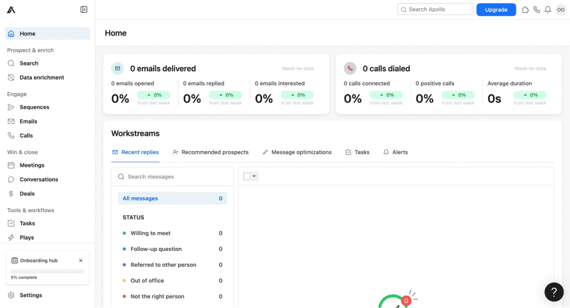Switch to the Workstreams Tasks tab
Image resolution: width=570 pixels, height=308 pixels.
[x=357, y=152]
